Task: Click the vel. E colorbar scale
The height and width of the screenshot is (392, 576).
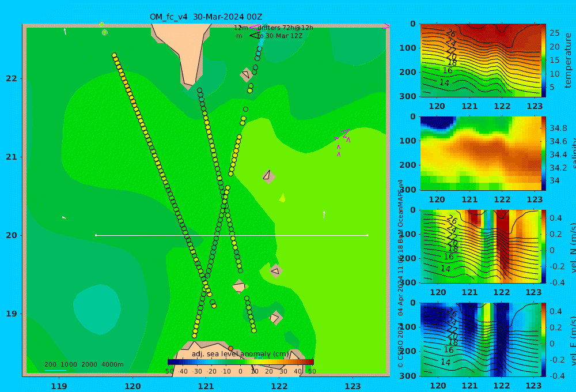Action: click(544, 340)
